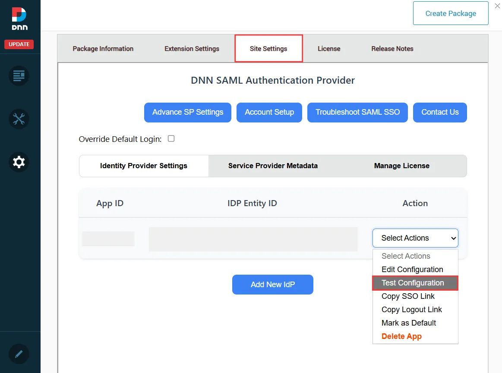Click the IDP Entity ID column header
Viewport: 502px width, 373px height.
pos(252,204)
